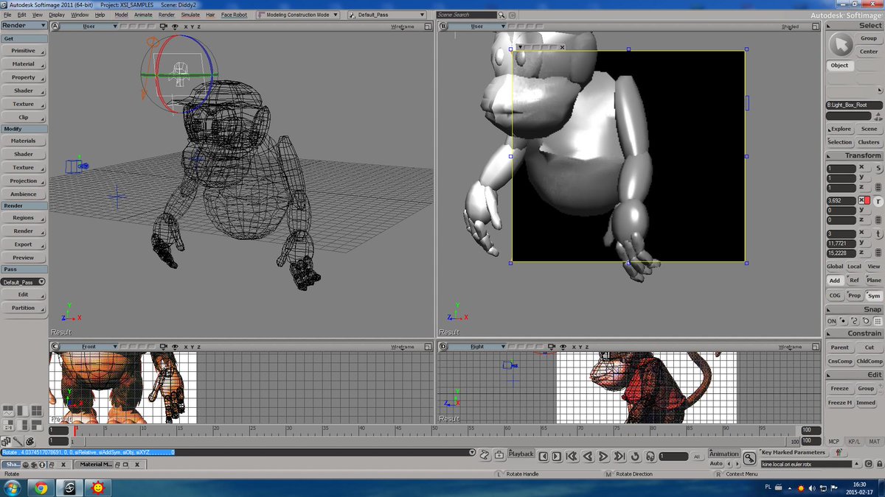Play animation forward
Image resolution: width=885 pixels, height=497 pixels.
click(x=603, y=457)
